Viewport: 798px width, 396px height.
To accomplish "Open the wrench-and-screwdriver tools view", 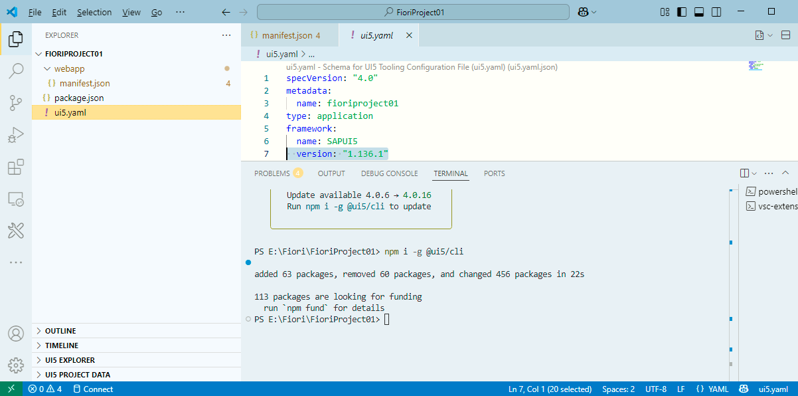I will coord(16,231).
